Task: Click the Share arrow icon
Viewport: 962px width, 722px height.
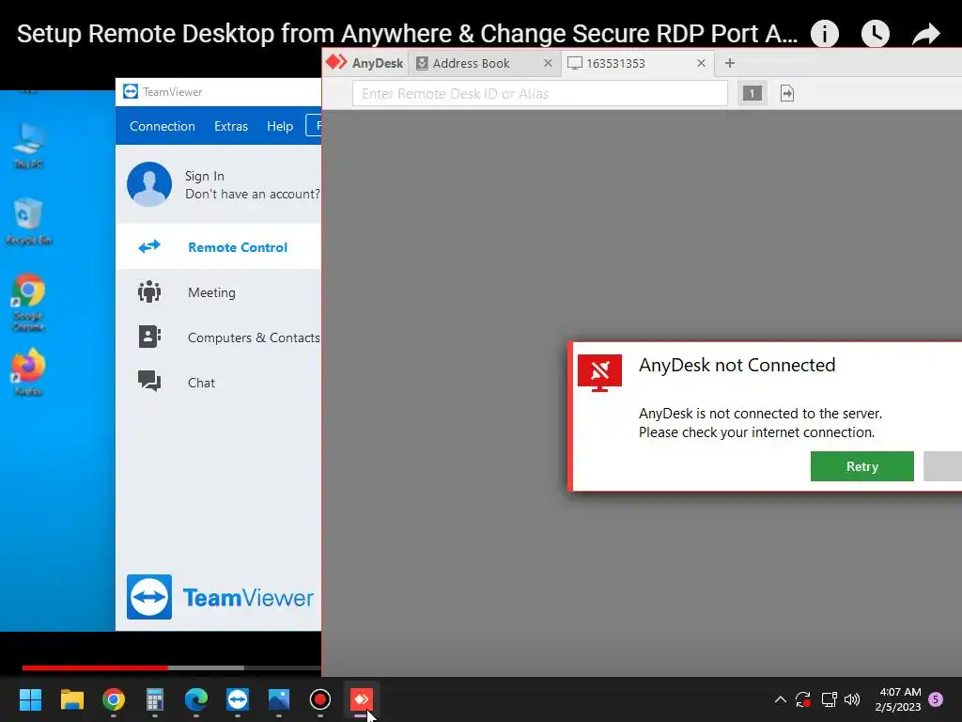Action: pyautogui.click(x=925, y=33)
